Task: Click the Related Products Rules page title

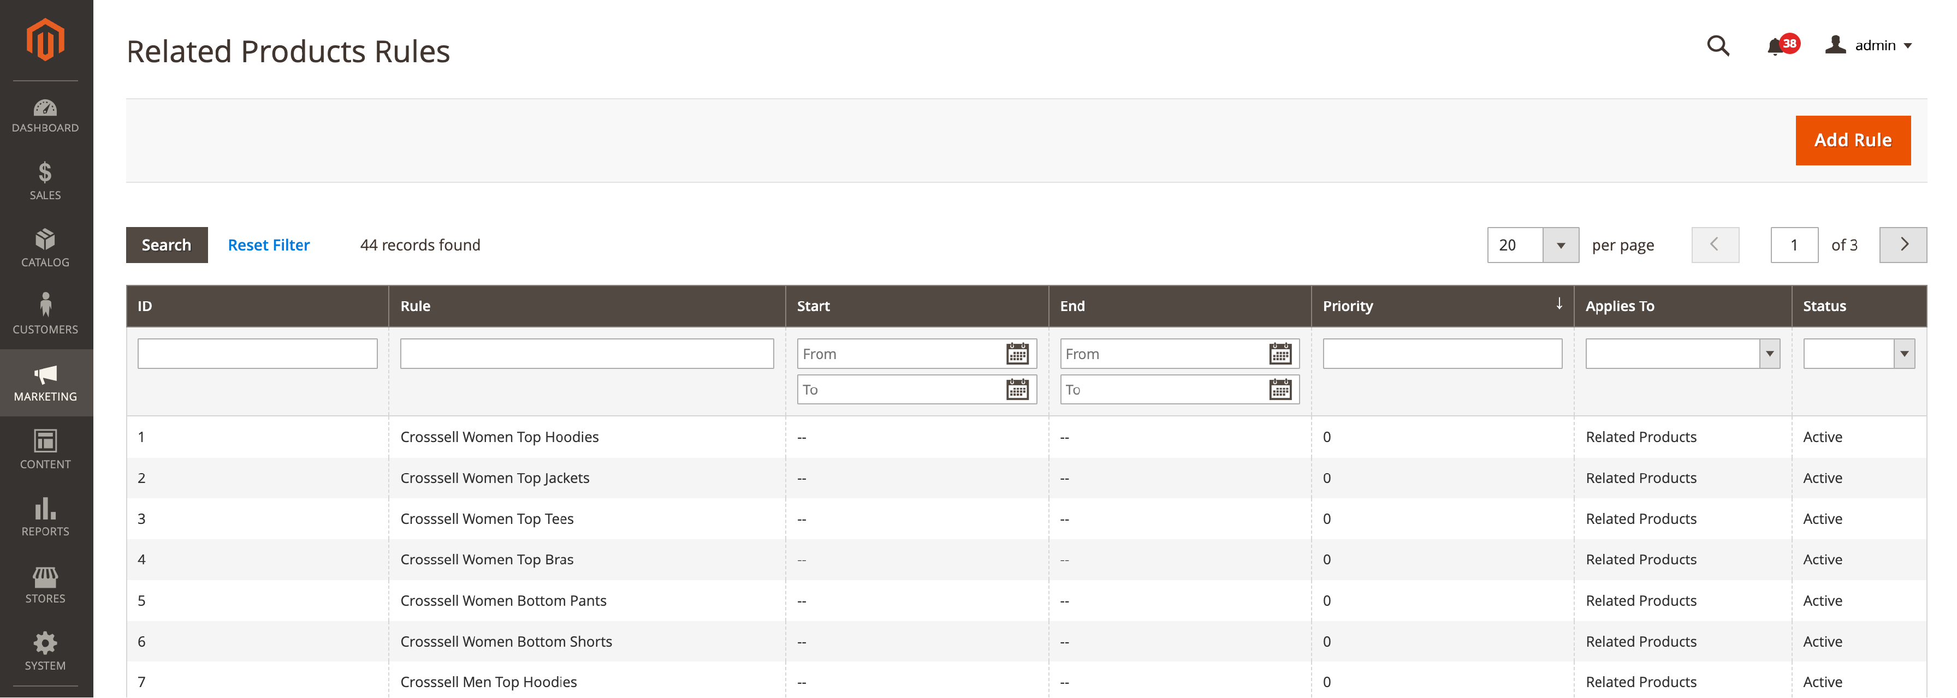Action: coord(288,52)
